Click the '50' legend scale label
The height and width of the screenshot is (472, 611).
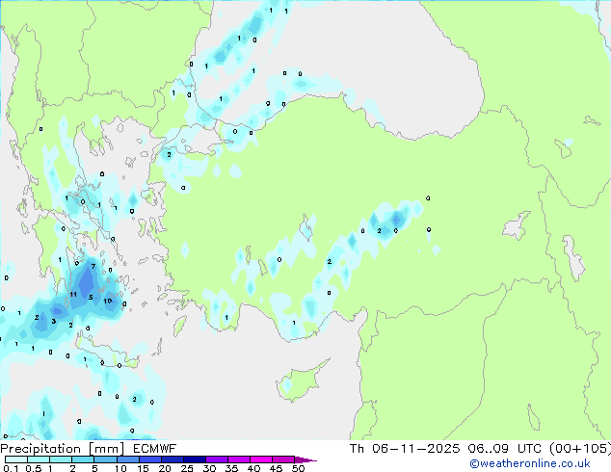click(298, 468)
